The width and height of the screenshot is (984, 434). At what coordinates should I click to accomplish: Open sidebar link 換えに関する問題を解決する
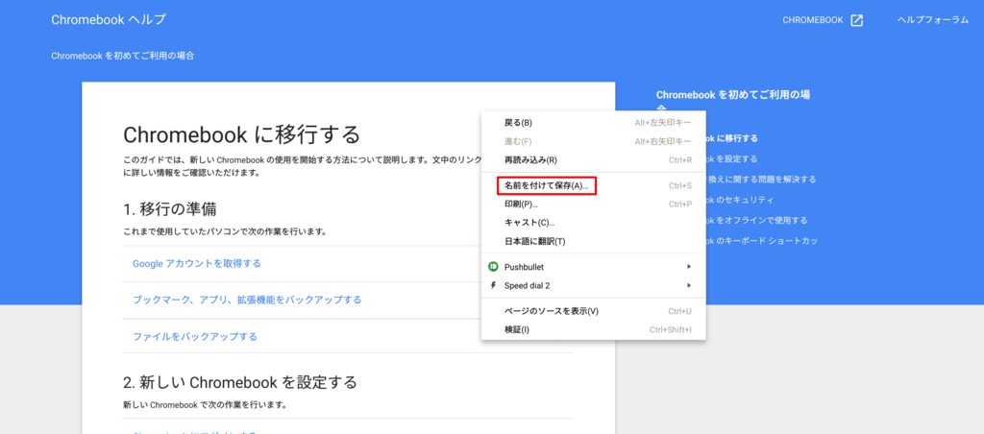761,180
